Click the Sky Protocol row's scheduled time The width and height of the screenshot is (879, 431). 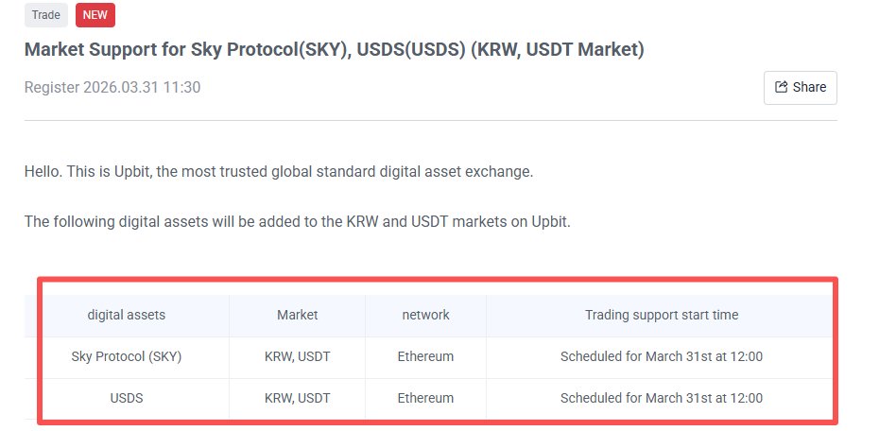pos(661,357)
